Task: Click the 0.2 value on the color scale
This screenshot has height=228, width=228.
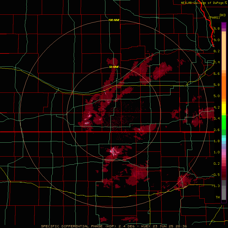Action: pos(217,164)
